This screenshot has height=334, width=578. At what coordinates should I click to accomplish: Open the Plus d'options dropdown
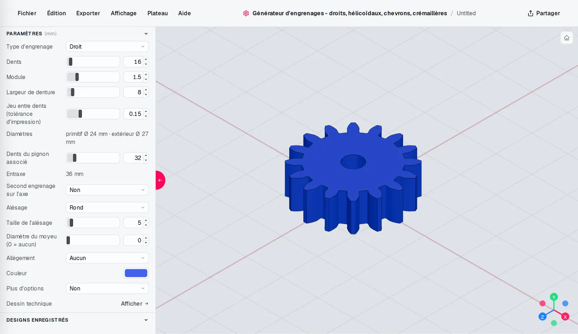click(x=107, y=289)
